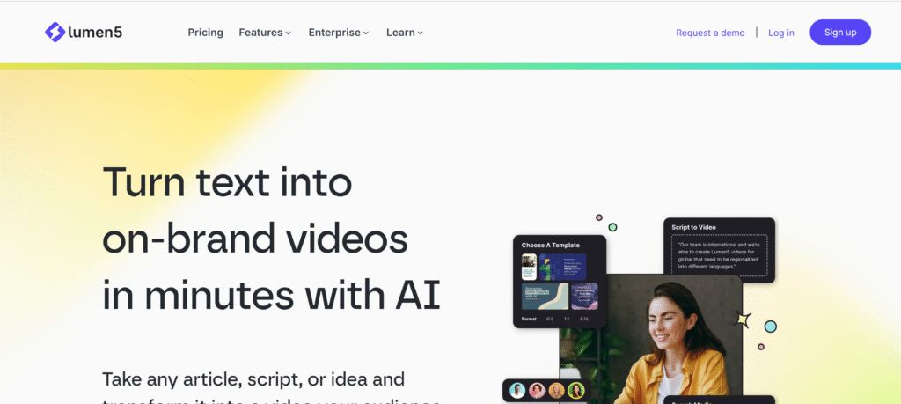Click the yellow sparkle star decoration
The height and width of the screenshot is (404, 901).
click(744, 320)
